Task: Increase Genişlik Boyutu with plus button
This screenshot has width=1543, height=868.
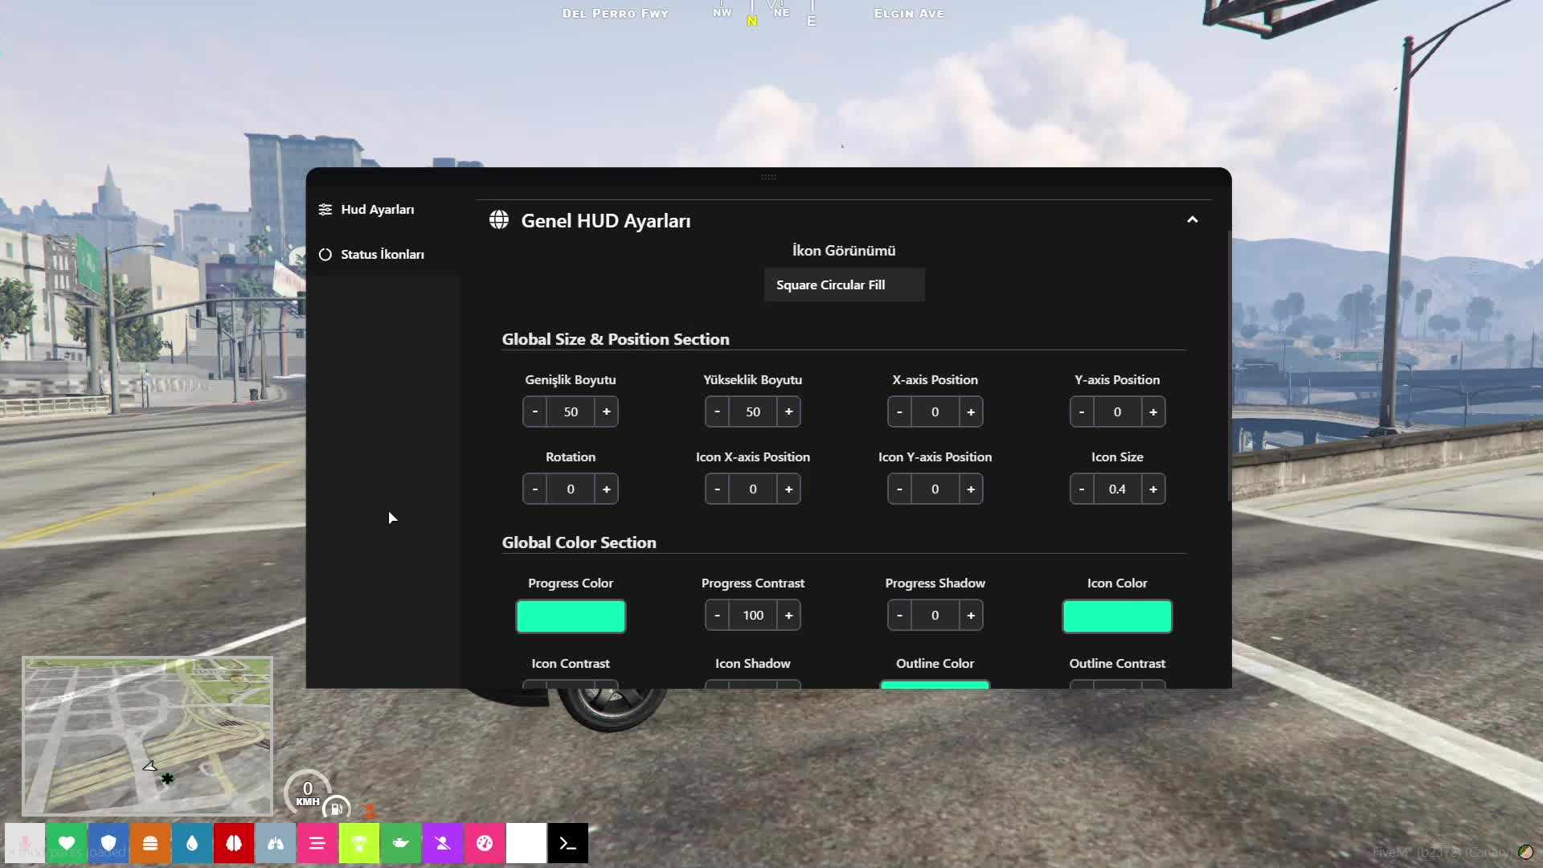Action: pyautogui.click(x=607, y=411)
